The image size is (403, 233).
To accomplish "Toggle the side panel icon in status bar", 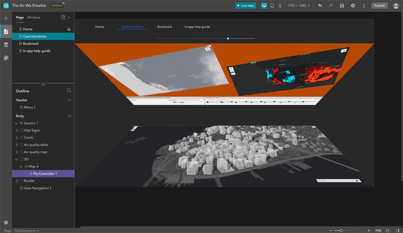I will (398, 231).
